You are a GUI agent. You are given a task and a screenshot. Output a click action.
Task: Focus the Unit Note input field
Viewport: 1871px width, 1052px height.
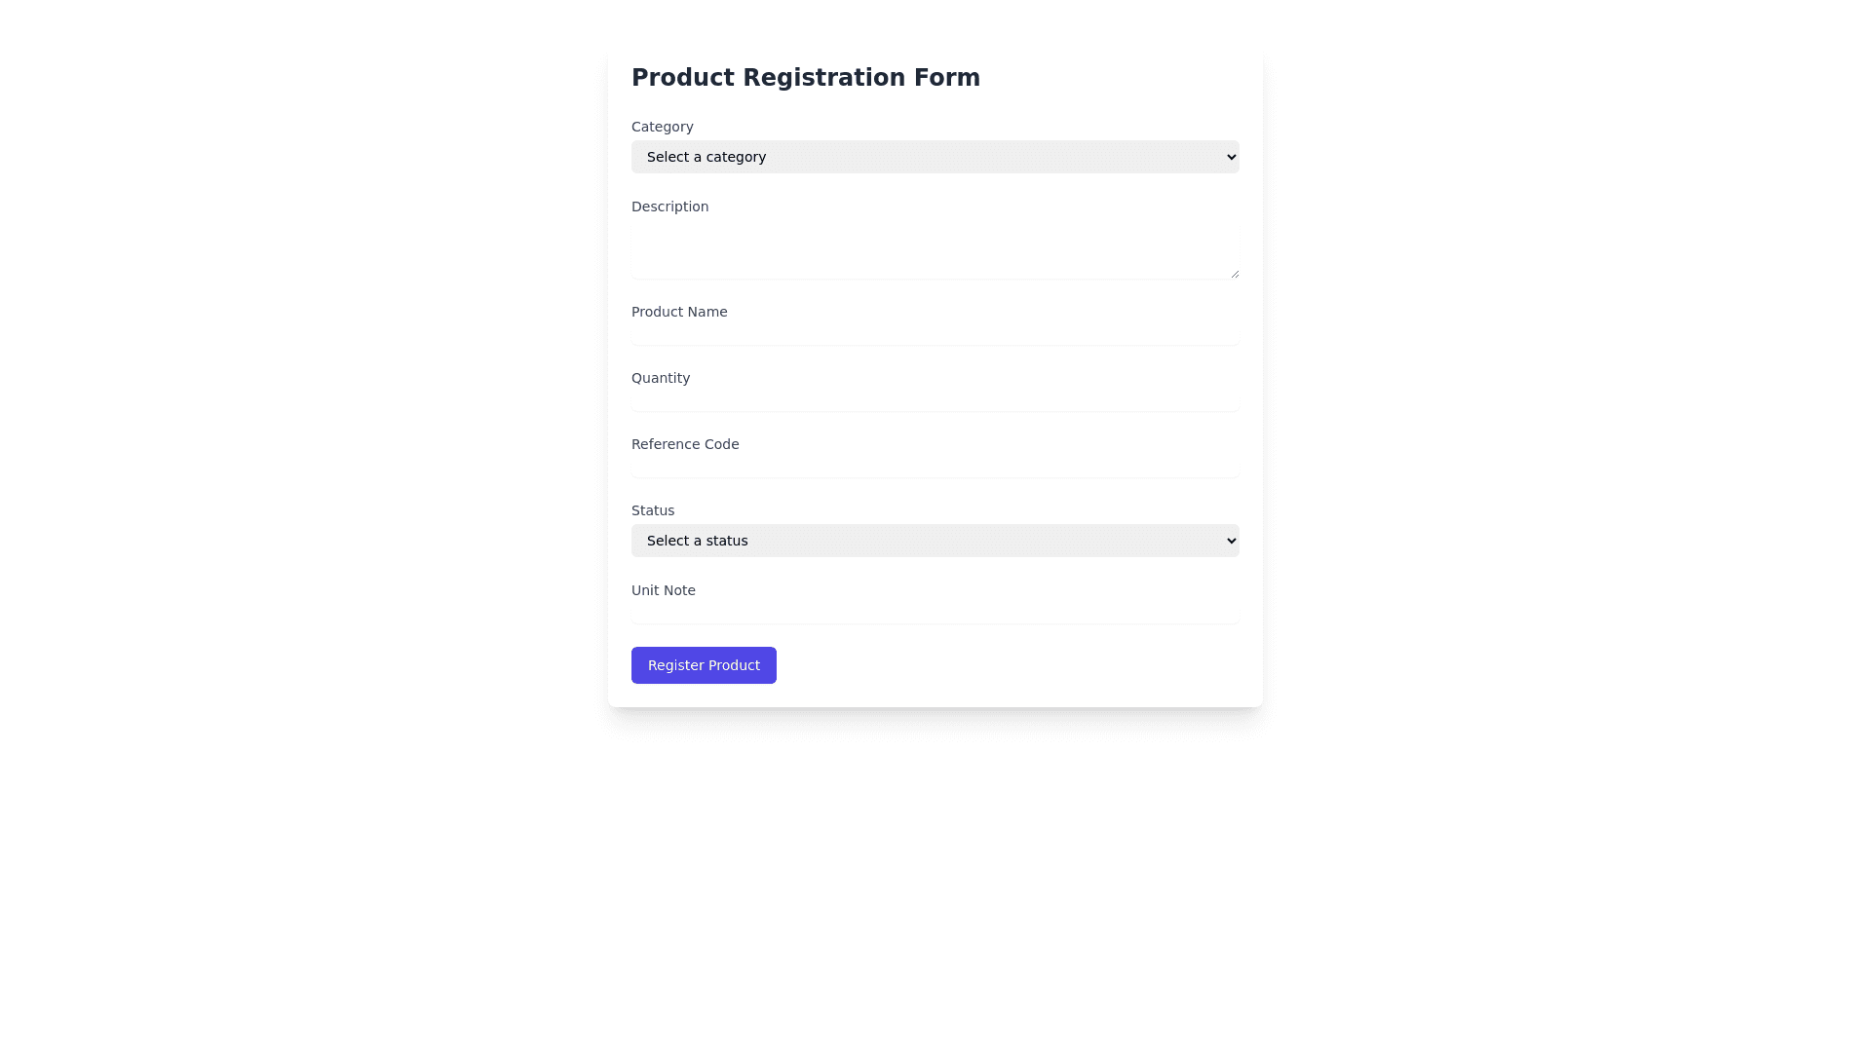tap(934, 613)
